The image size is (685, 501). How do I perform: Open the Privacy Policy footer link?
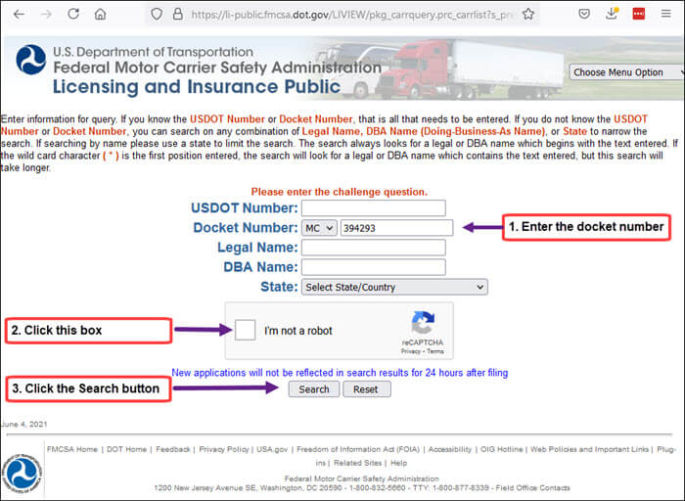[x=224, y=449]
